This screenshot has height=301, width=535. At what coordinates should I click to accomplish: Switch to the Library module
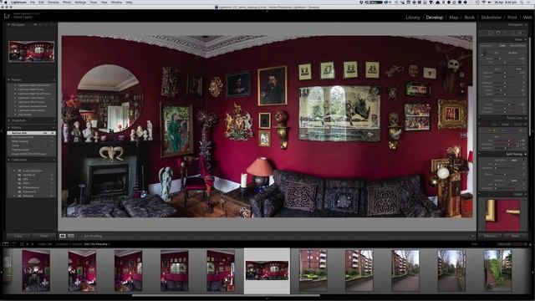pos(413,18)
